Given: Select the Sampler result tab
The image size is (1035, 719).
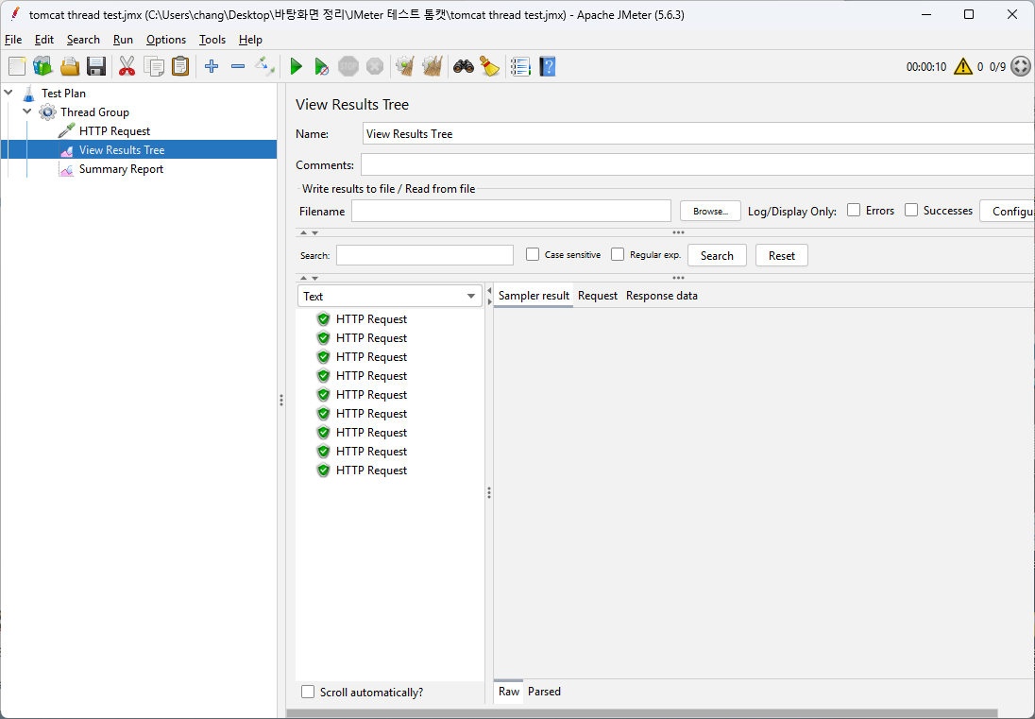Looking at the screenshot, I should click(534, 296).
